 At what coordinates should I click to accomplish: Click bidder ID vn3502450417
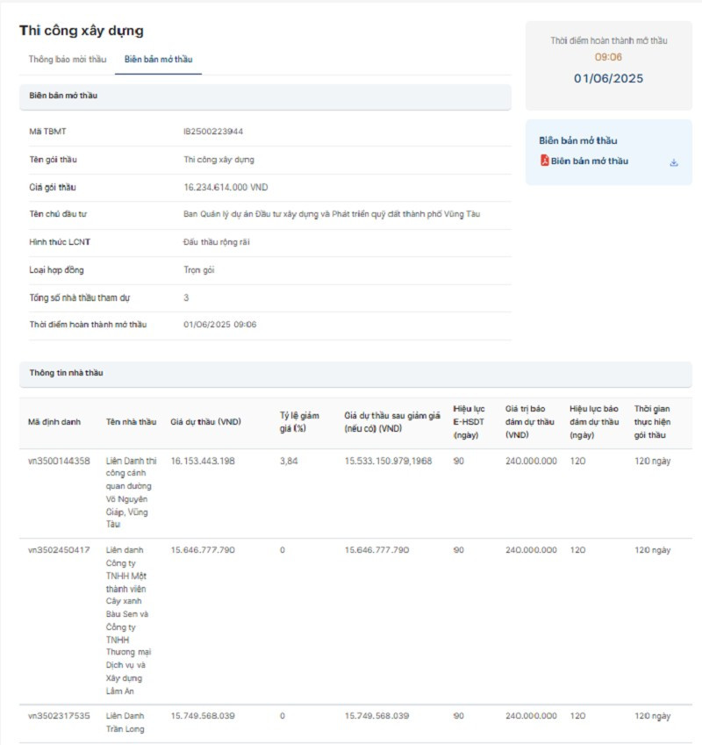coord(59,550)
